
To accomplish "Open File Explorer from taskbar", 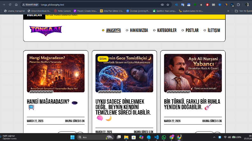I will (126, 137).
